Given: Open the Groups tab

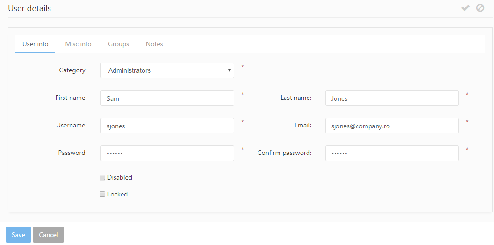Looking at the screenshot, I should tap(118, 44).
